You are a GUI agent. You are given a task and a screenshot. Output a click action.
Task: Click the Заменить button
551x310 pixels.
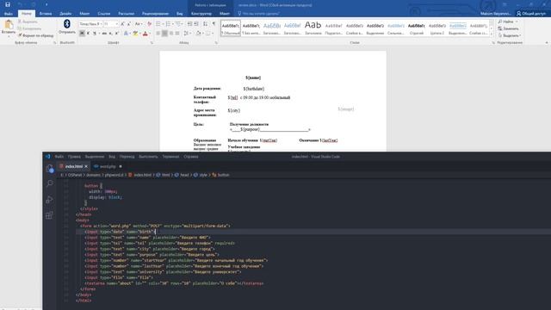[x=508, y=28]
